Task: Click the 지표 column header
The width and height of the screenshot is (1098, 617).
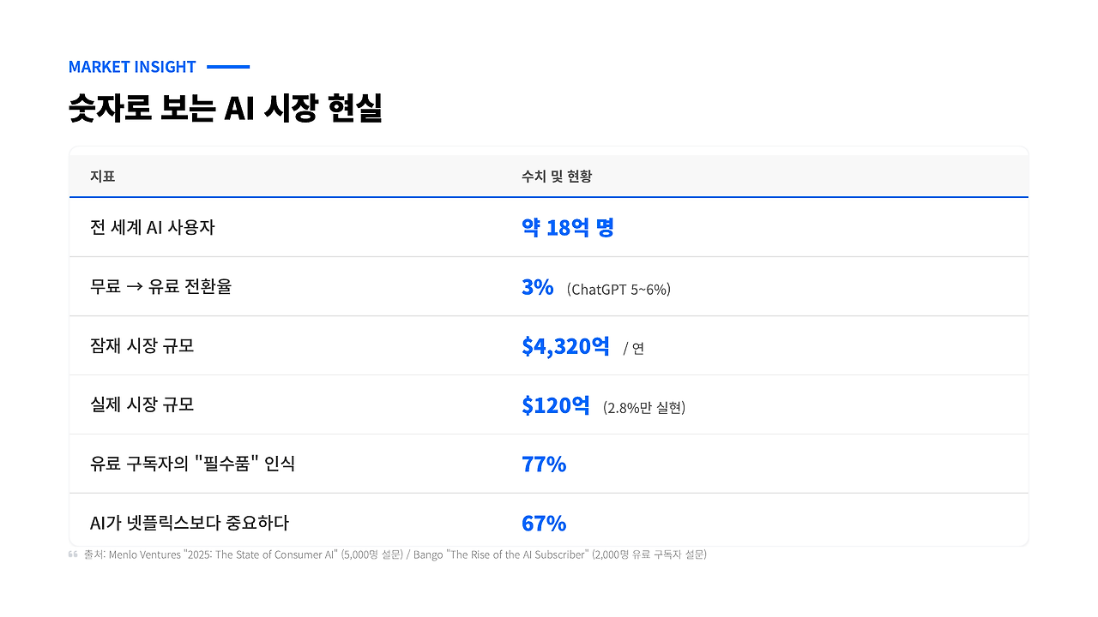Action: click(102, 177)
